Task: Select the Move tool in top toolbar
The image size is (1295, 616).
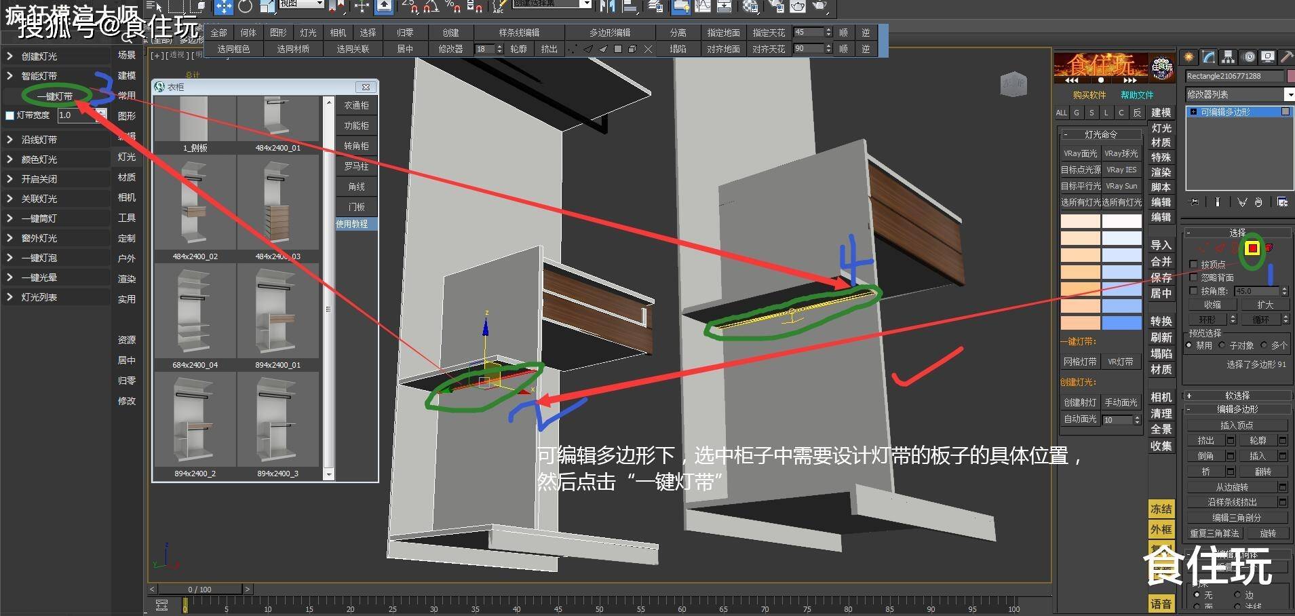Action: tap(223, 7)
